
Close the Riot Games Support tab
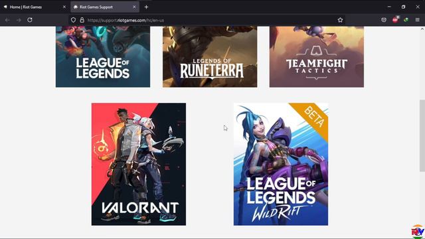coord(134,7)
